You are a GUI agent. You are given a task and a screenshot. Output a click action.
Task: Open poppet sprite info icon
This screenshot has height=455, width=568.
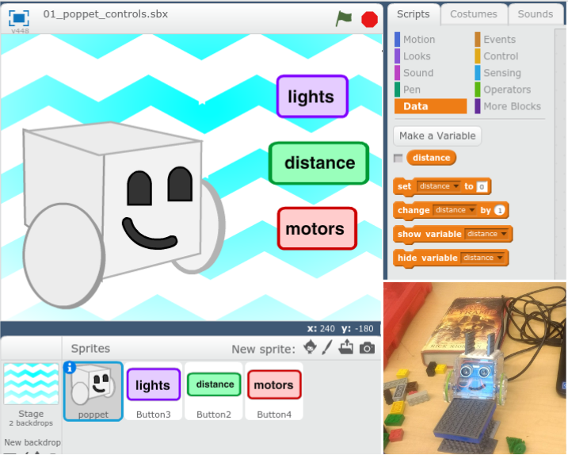(x=70, y=368)
